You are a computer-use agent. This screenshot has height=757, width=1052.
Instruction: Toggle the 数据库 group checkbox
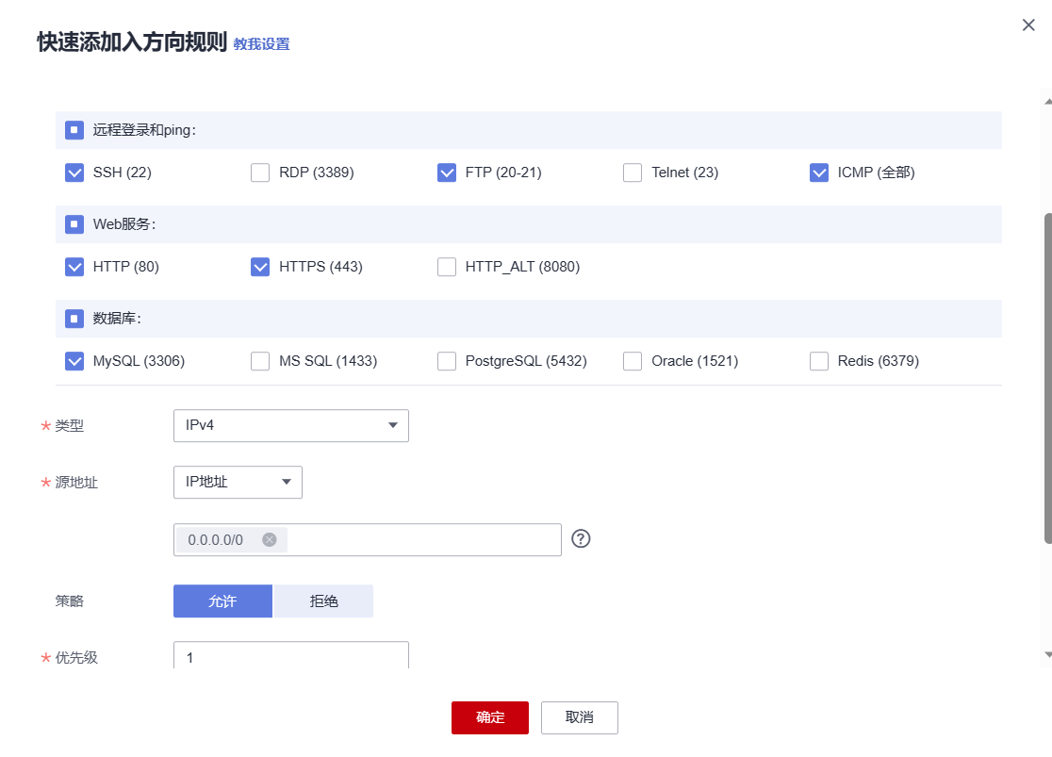[x=74, y=319]
